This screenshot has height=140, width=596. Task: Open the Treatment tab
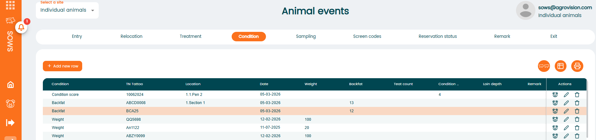(190, 36)
